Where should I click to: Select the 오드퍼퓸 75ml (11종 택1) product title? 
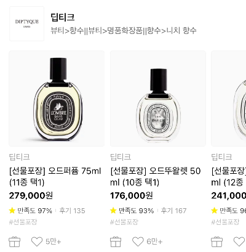[x=55, y=176]
